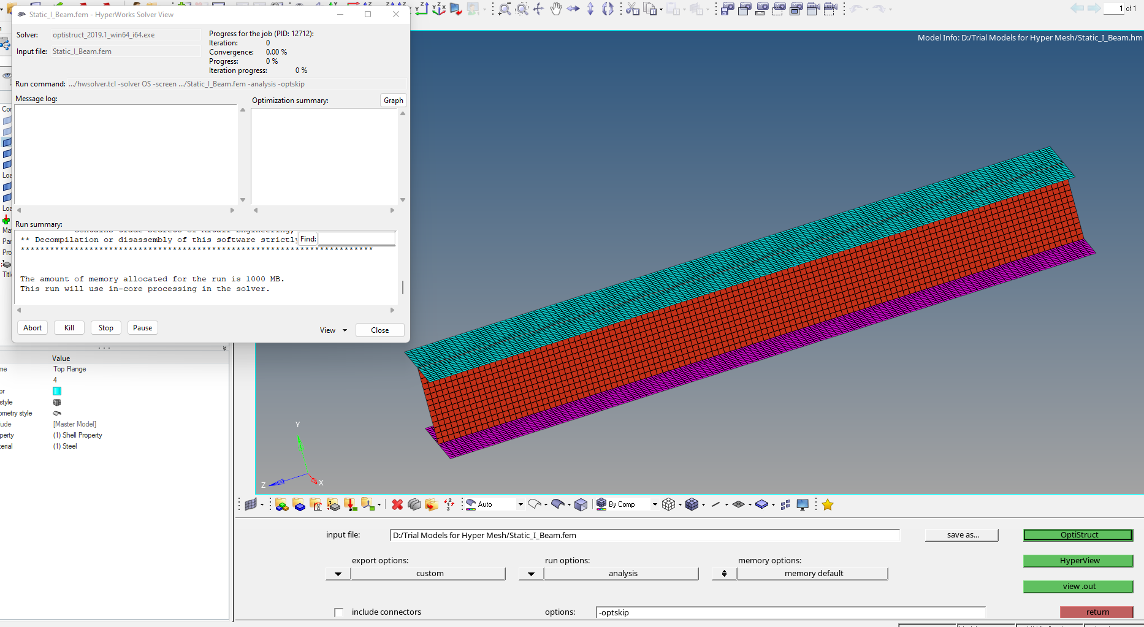
Task: Click the Delete entities red X icon
Action: point(397,504)
